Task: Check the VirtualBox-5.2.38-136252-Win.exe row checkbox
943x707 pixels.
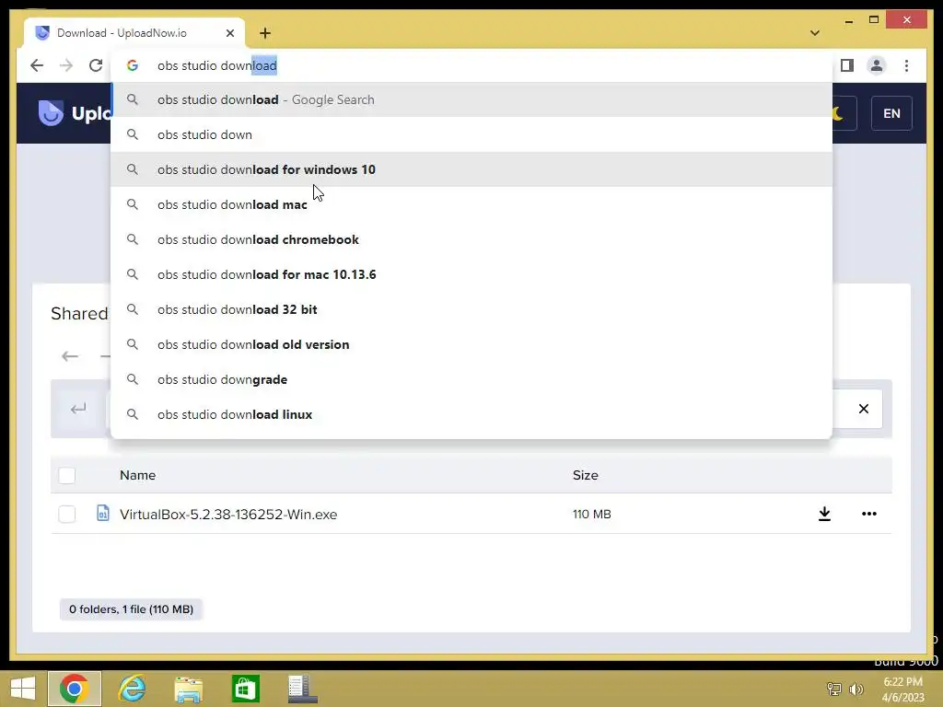Action: click(66, 514)
